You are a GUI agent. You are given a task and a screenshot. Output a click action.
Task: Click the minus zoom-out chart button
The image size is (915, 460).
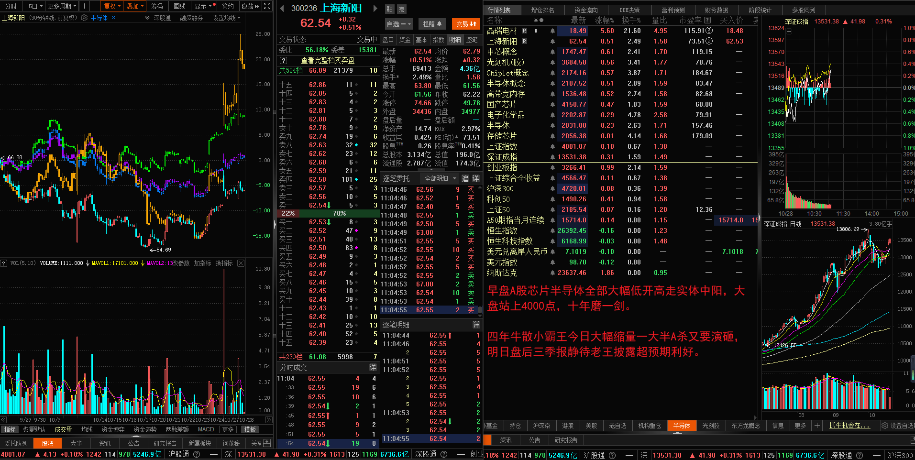point(94,6)
